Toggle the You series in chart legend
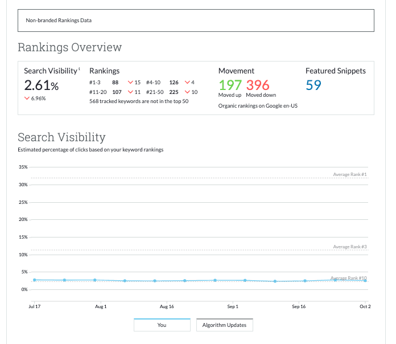396x344 pixels. tap(162, 325)
